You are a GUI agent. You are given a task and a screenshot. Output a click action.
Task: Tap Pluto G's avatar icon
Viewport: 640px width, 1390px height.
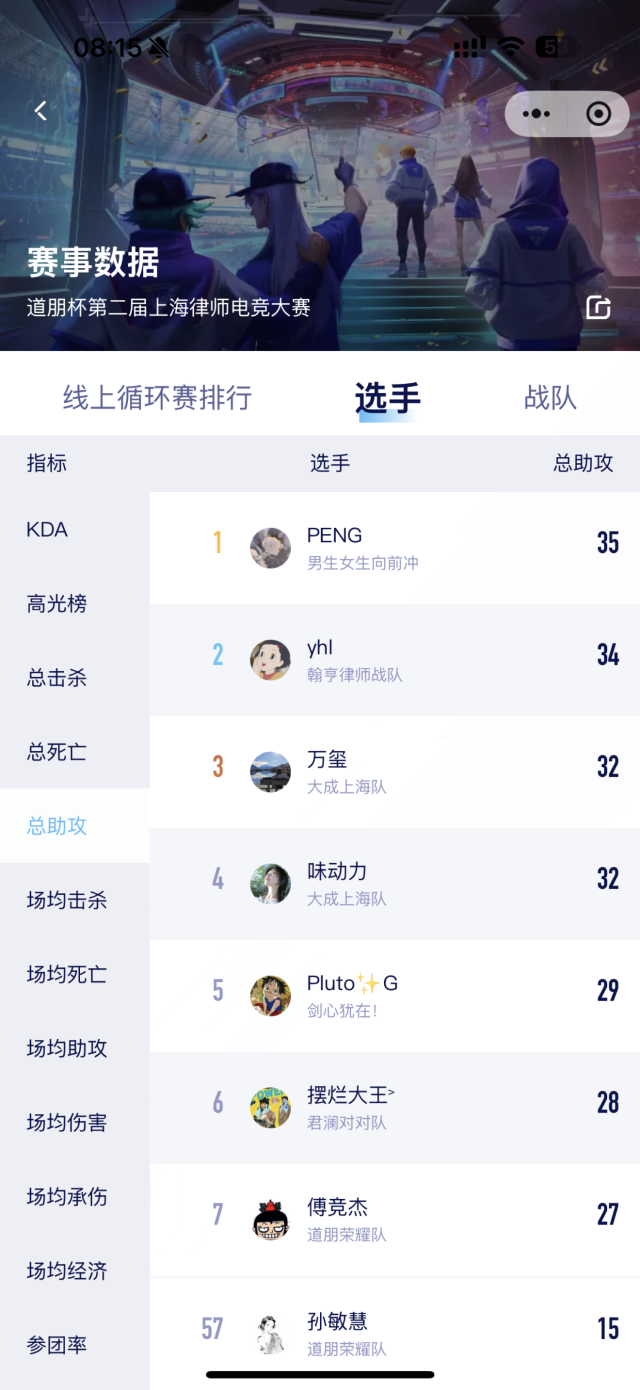[270, 996]
